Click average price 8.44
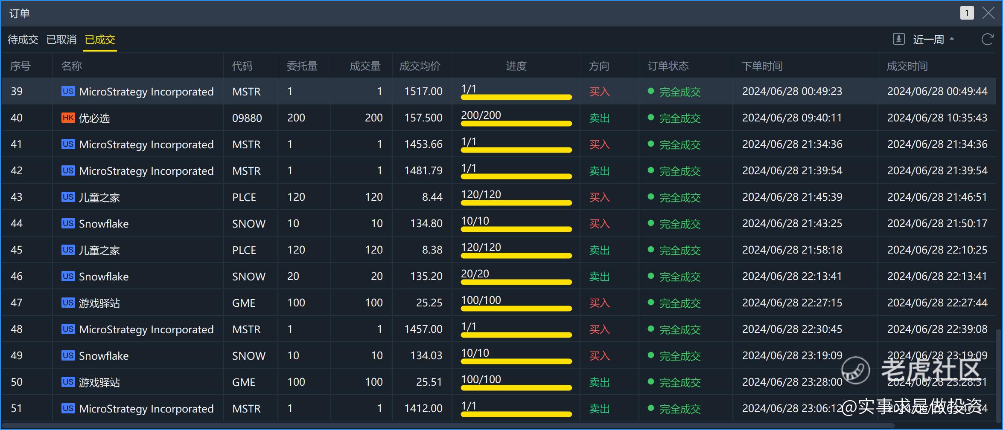The image size is (1003, 430). point(432,197)
